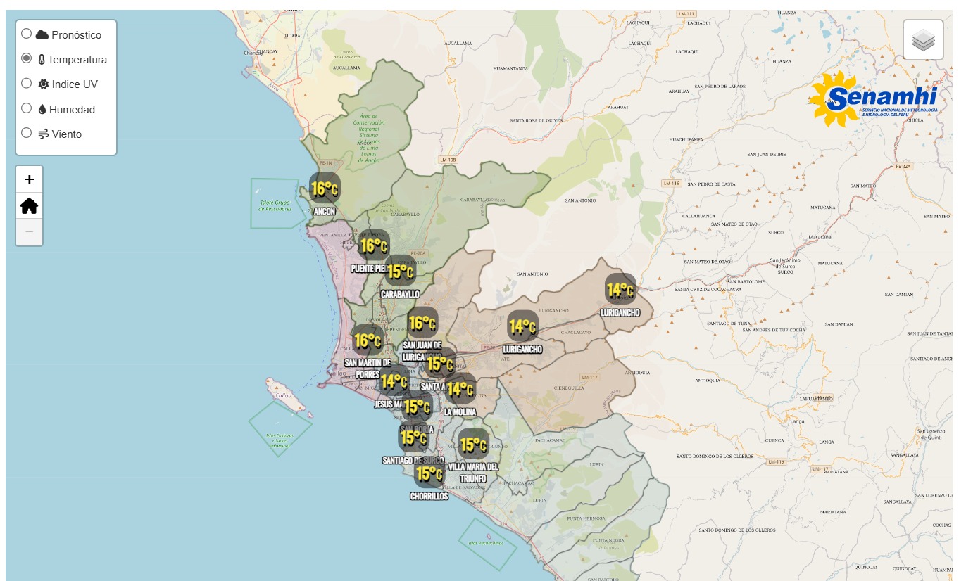
Task: Click the HUAMANTANGA map label
Action: pos(511,68)
